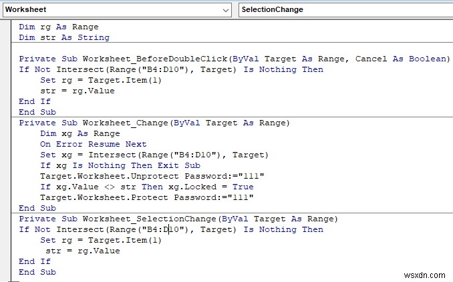Screen dimensions: 453x282
Task: Click the 'On Error Resume Next' line
Action: [x=94, y=144]
